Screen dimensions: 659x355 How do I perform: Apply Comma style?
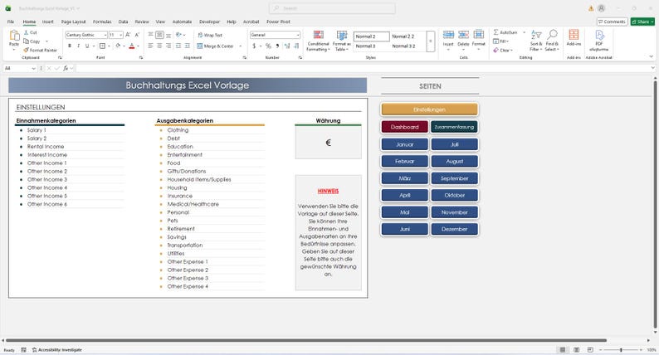[277, 46]
